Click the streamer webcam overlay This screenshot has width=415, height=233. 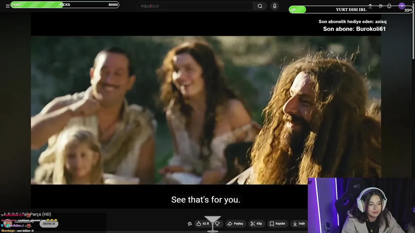click(x=361, y=205)
